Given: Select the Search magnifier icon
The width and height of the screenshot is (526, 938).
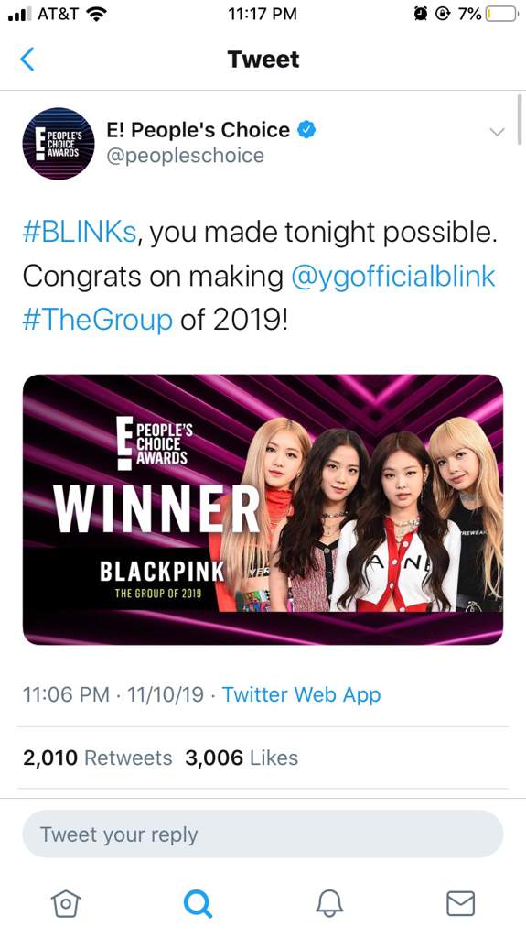Looking at the screenshot, I should pyautogui.click(x=198, y=903).
